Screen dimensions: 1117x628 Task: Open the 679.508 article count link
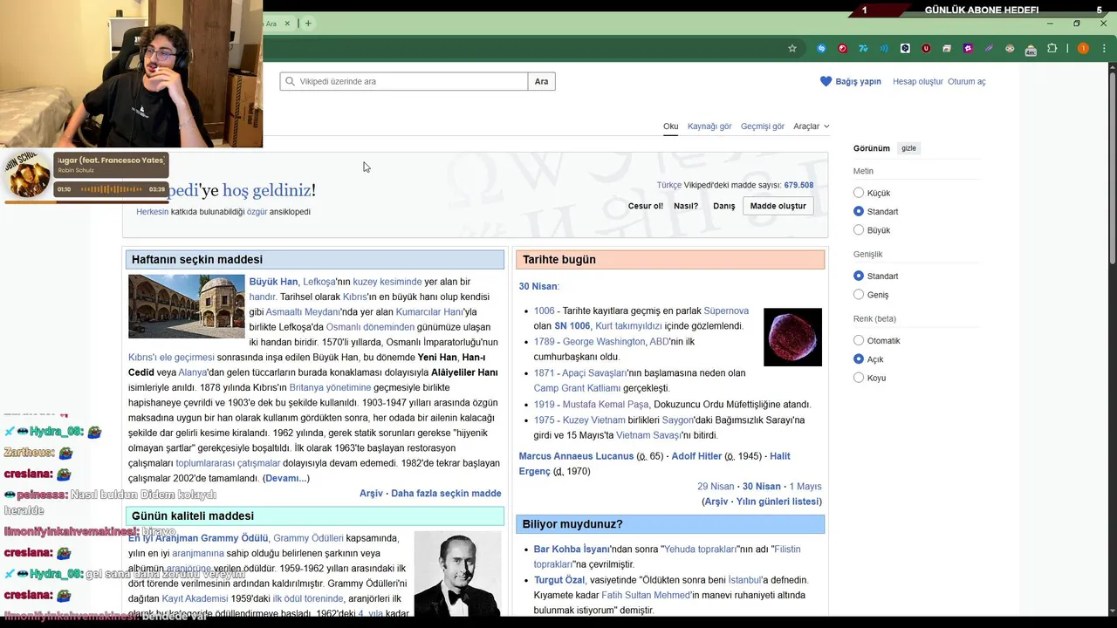pos(798,185)
